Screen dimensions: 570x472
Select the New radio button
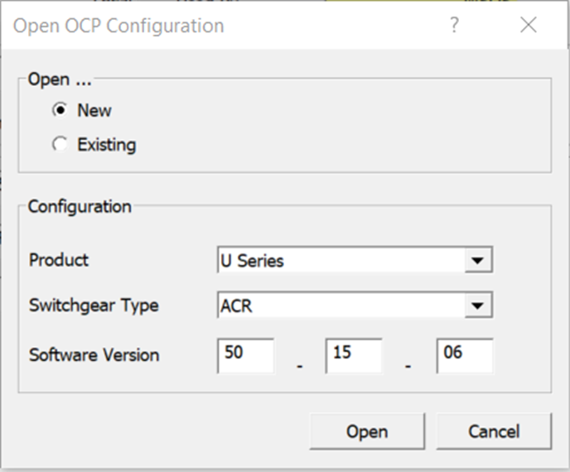point(60,110)
